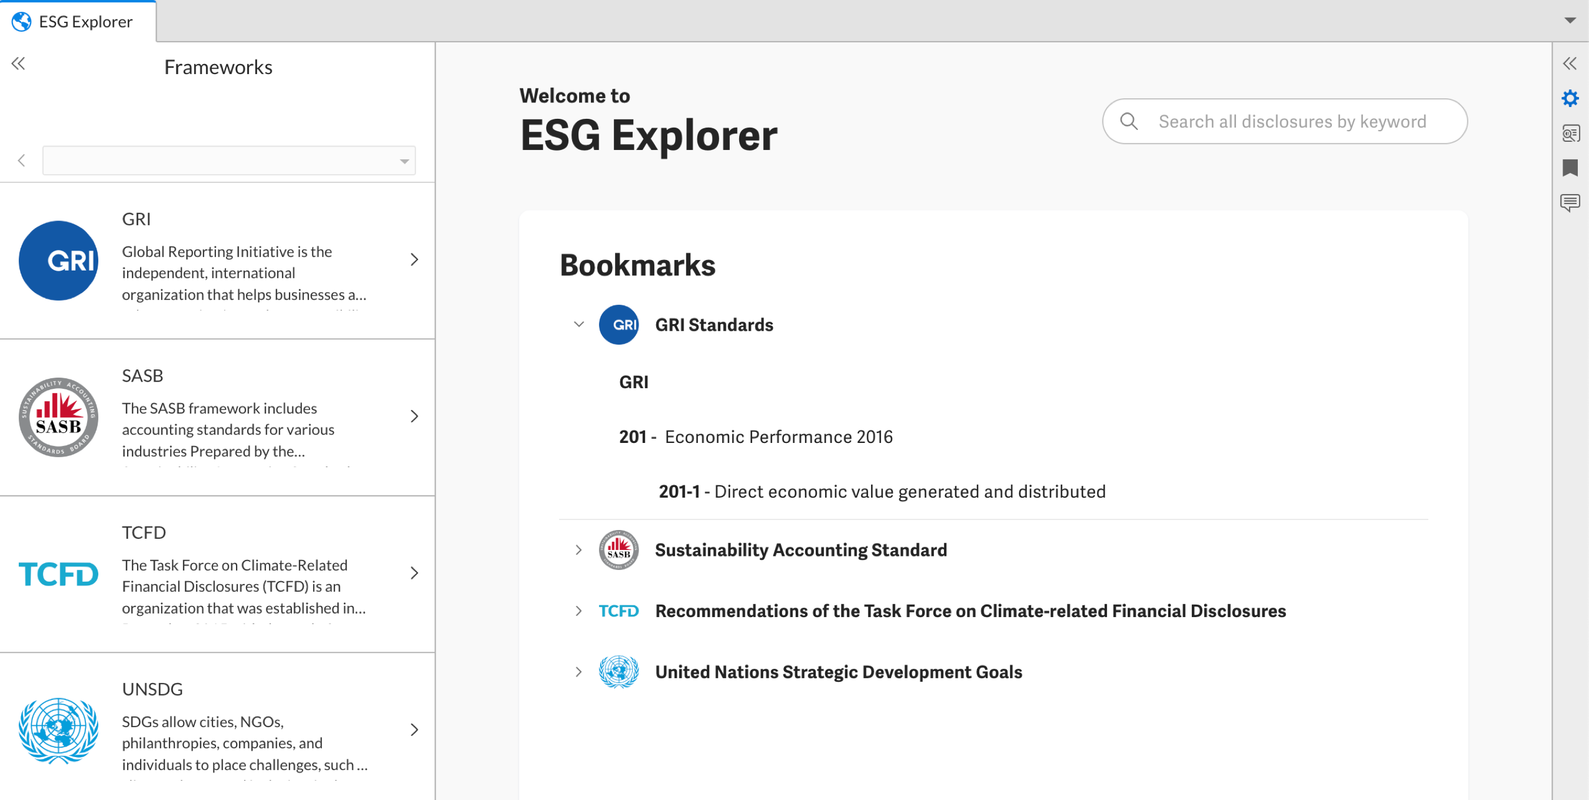1589x800 pixels.
Task: Click the GRI framework logo
Action: point(59,260)
